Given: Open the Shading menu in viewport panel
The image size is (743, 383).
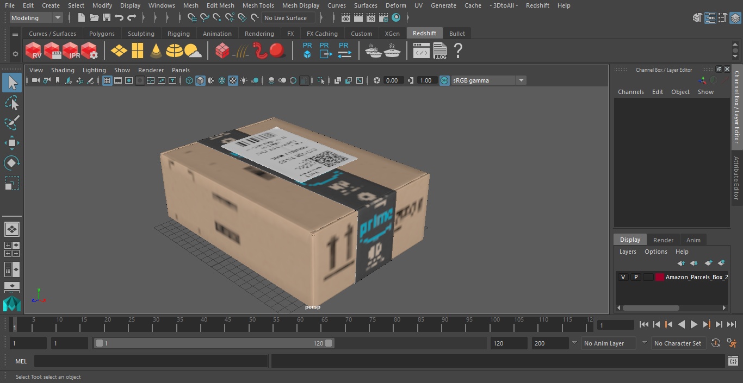Looking at the screenshot, I should [x=63, y=70].
